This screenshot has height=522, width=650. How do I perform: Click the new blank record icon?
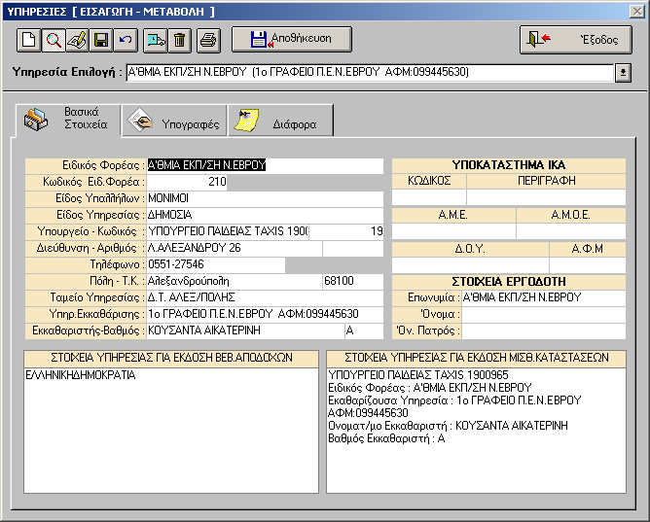pyautogui.click(x=28, y=40)
